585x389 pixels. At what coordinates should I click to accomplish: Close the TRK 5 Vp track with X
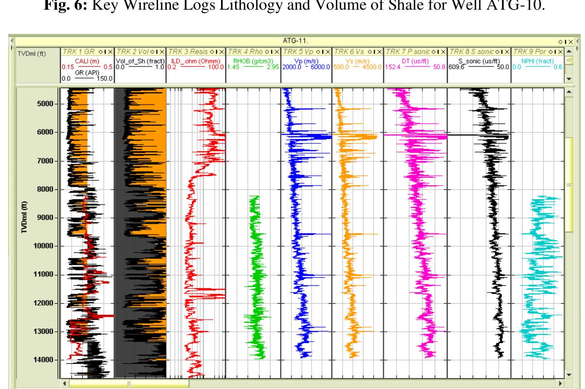coord(328,51)
